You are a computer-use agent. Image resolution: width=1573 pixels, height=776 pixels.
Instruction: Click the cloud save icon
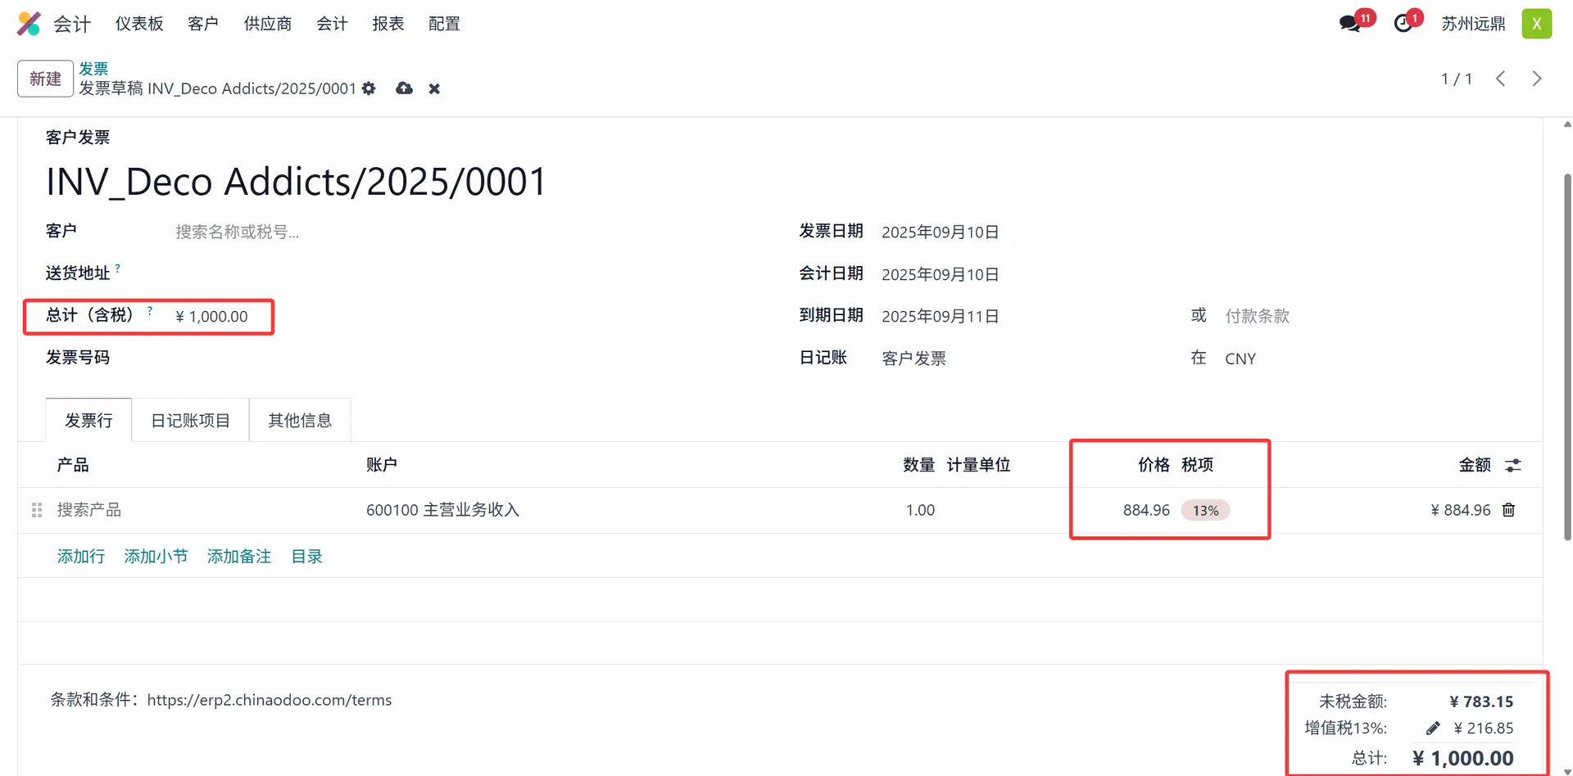[x=404, y=88]
